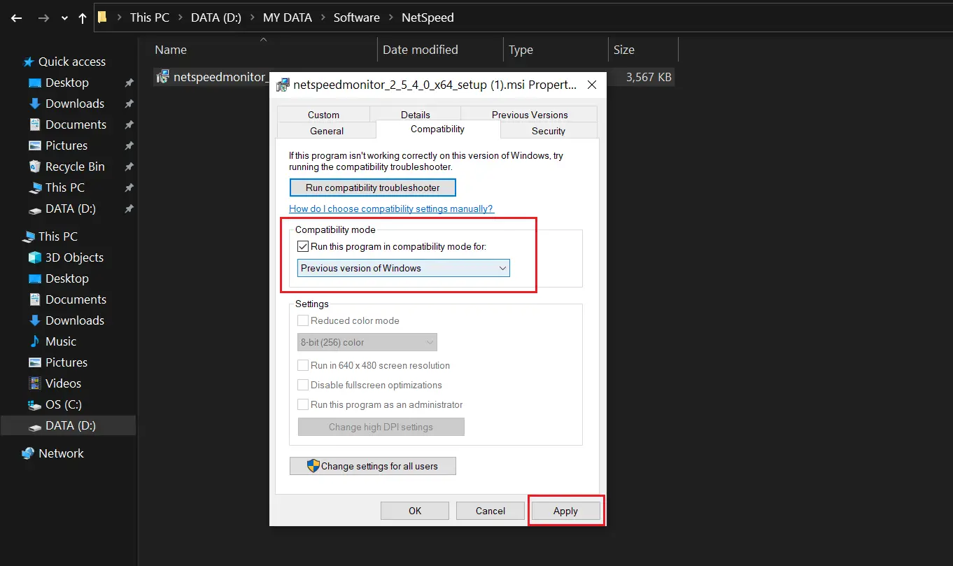This screenshot has width=953, height=566.
Task: Open Desktop under Quick access
Action: point(67,83)
